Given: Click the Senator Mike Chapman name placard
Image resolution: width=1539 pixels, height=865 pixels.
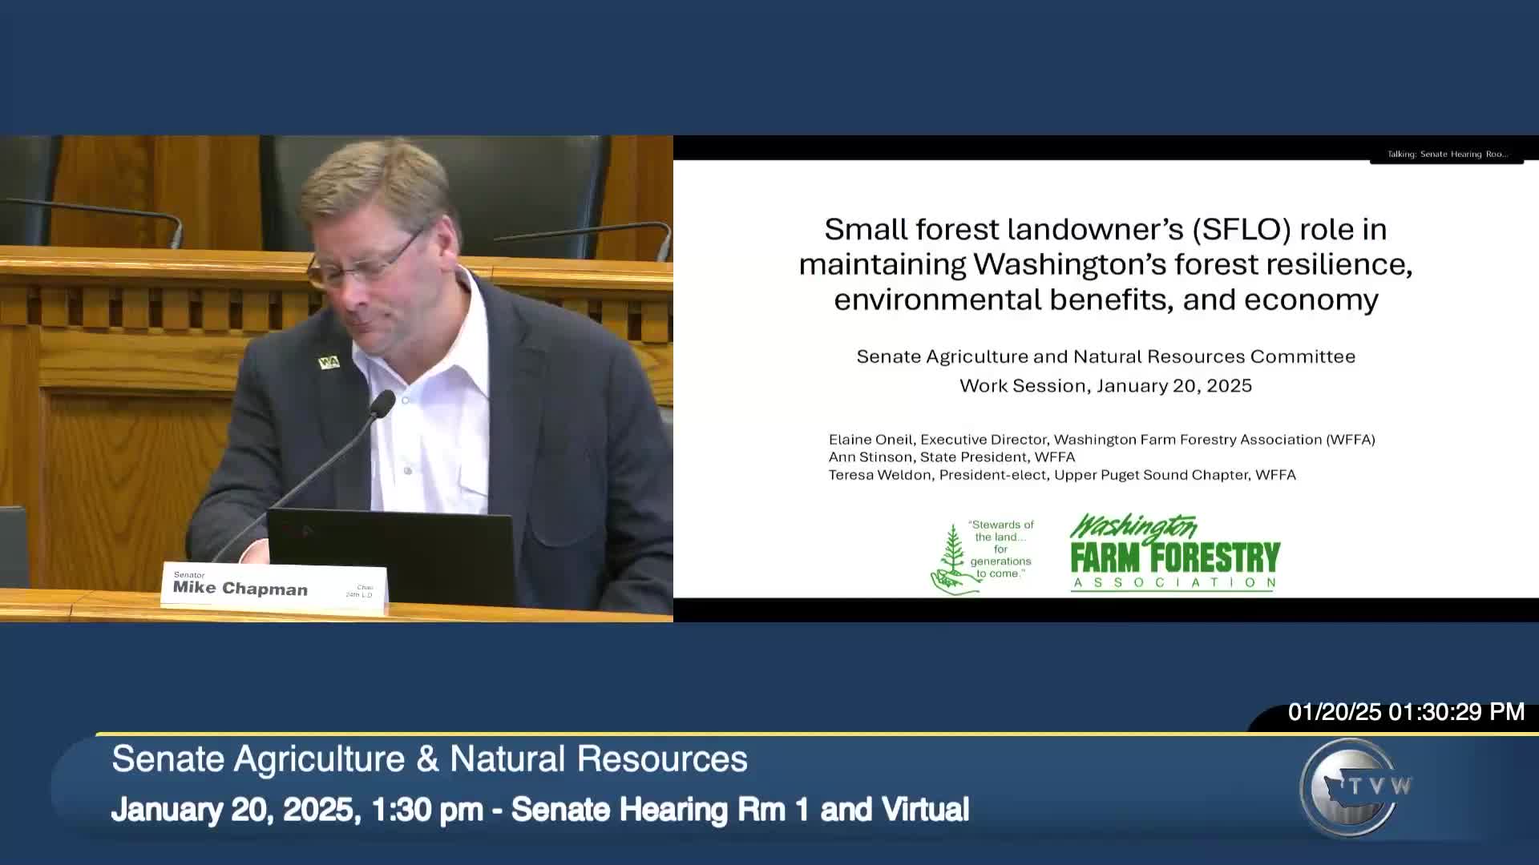Looking at the screenshot, I should 273,587.
